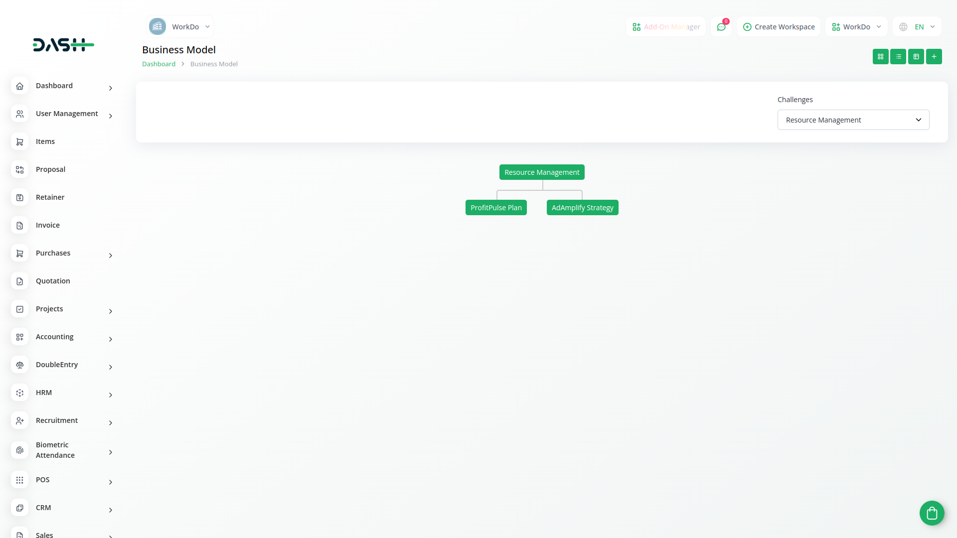Image resolution: width=957 pixels, height=538 pixels.
Task: Select the ProfitPulse Plan node
Action: [x=496, y=208]
